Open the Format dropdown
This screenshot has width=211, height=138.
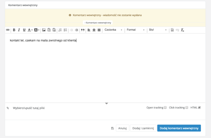pyautogui.click(x=136, y=30)
